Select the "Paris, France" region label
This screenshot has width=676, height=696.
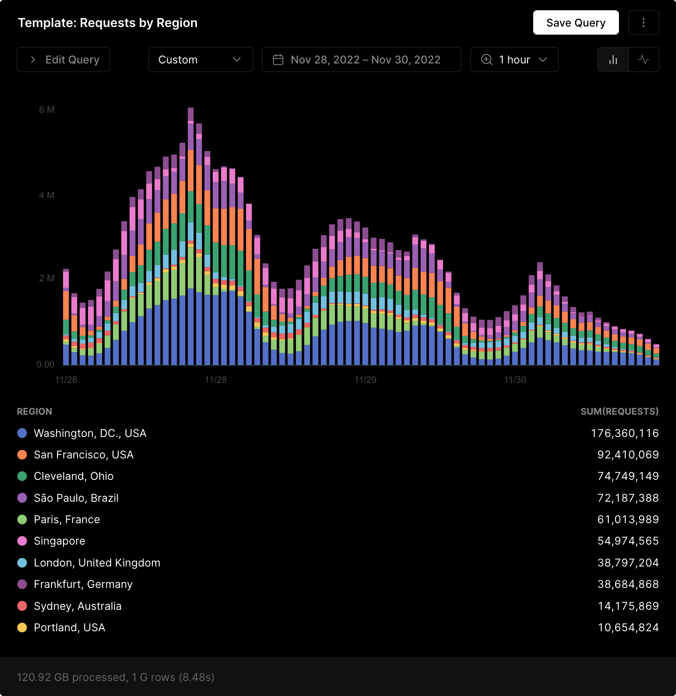(x=67, y=519)
